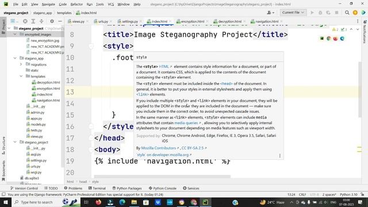Click the Stop square icon in toolbar
The height and width of the screenshot is (207, 368).
click(x=336, y=13)
